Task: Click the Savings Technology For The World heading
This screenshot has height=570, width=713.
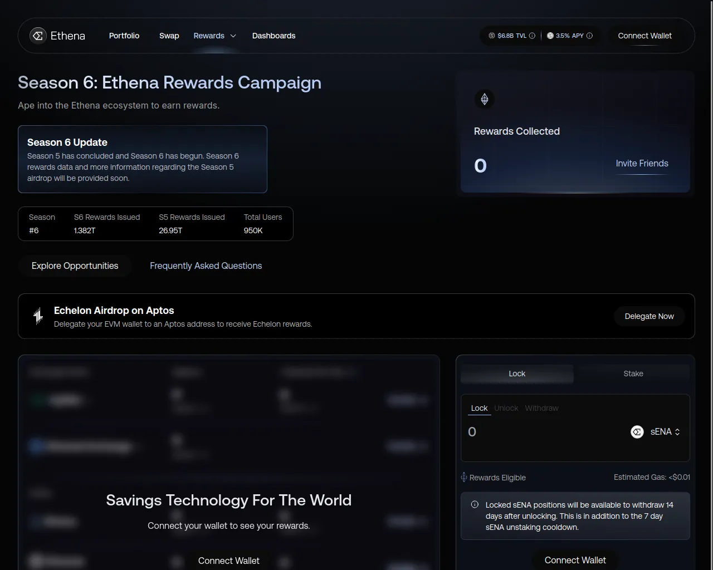Action: [x=229, y=500]
